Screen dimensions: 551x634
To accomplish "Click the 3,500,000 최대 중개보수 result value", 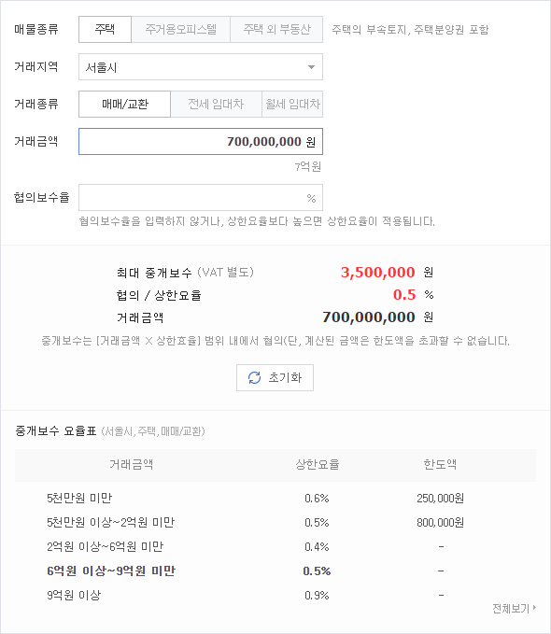I will click(377, 273).
